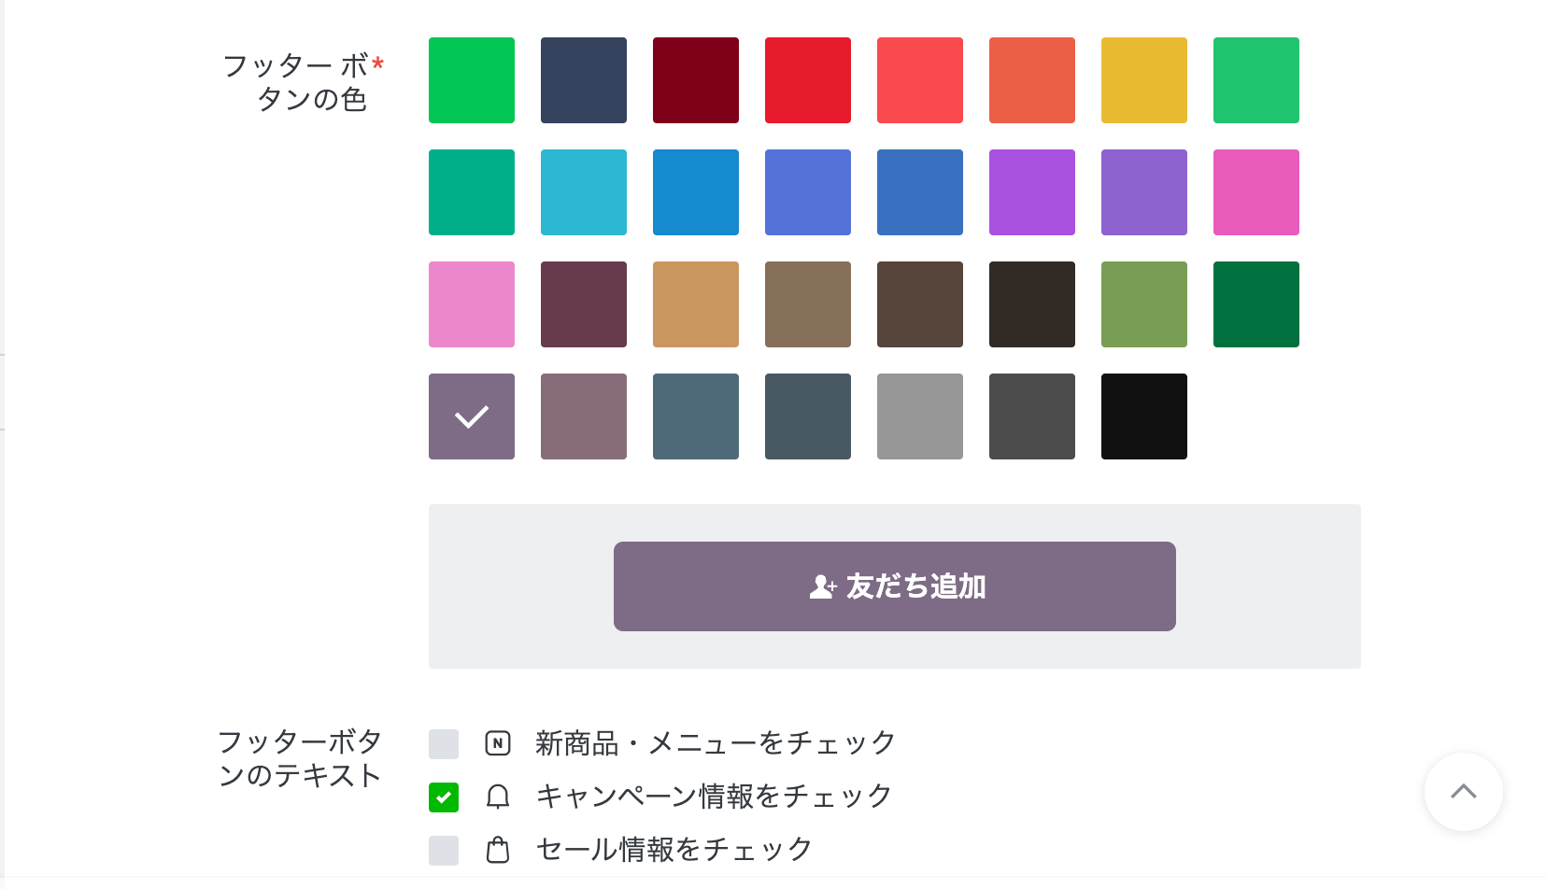Uncheck the キャンペーン情報をチェック checkbox
This screenshot has width=1546, height=889.
444,797
